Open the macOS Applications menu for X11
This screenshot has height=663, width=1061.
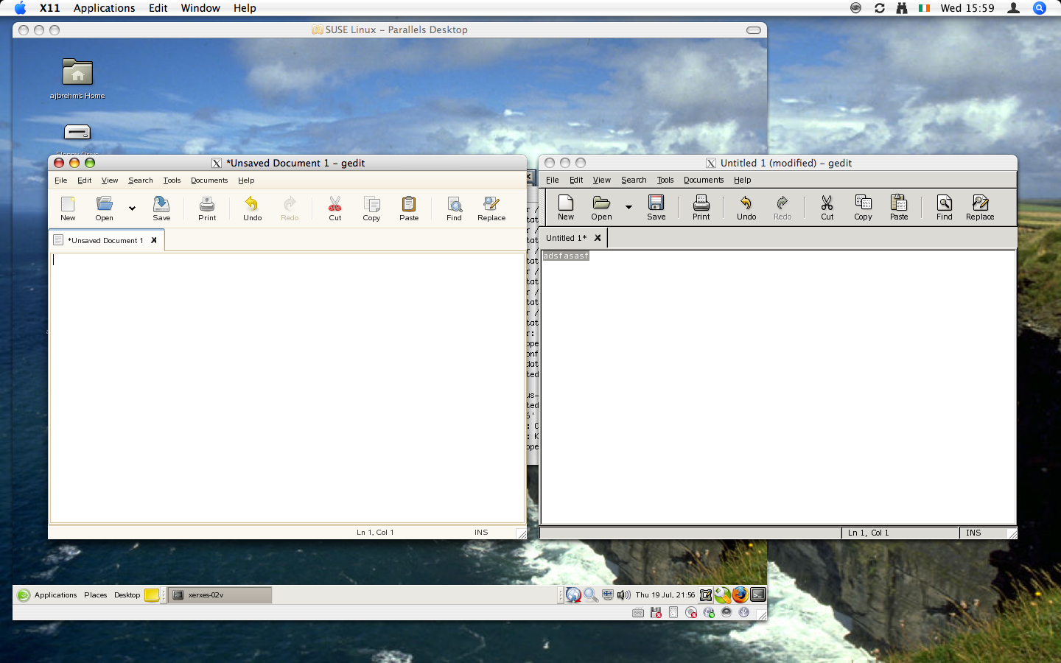[x=104, y=8]
